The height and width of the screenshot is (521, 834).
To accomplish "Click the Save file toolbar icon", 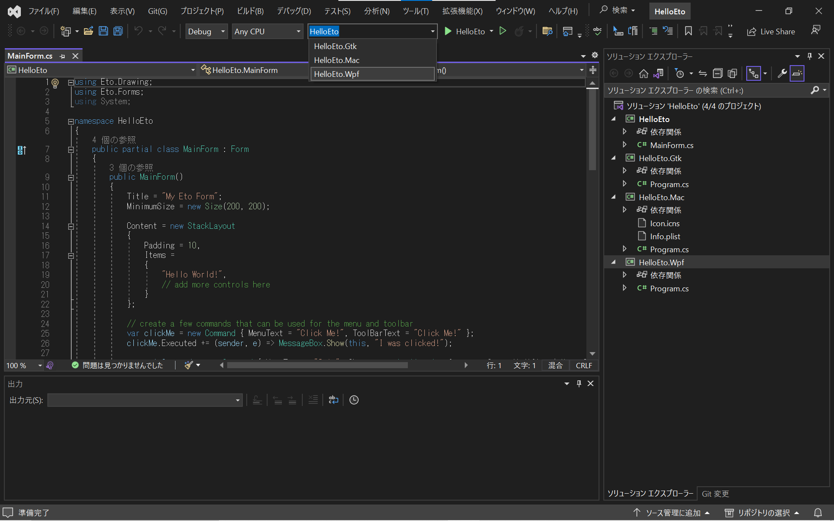I will 103,31.
